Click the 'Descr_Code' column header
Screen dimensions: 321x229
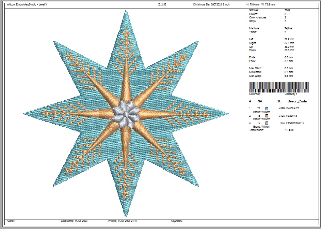click(x=297, y=101)
